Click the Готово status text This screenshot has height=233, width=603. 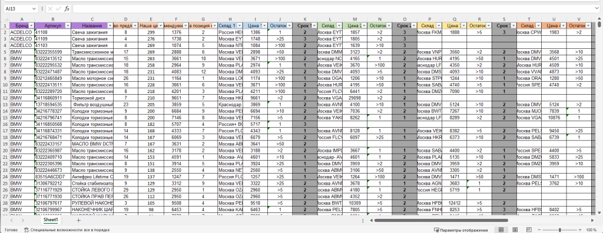(x=11, y=230)
